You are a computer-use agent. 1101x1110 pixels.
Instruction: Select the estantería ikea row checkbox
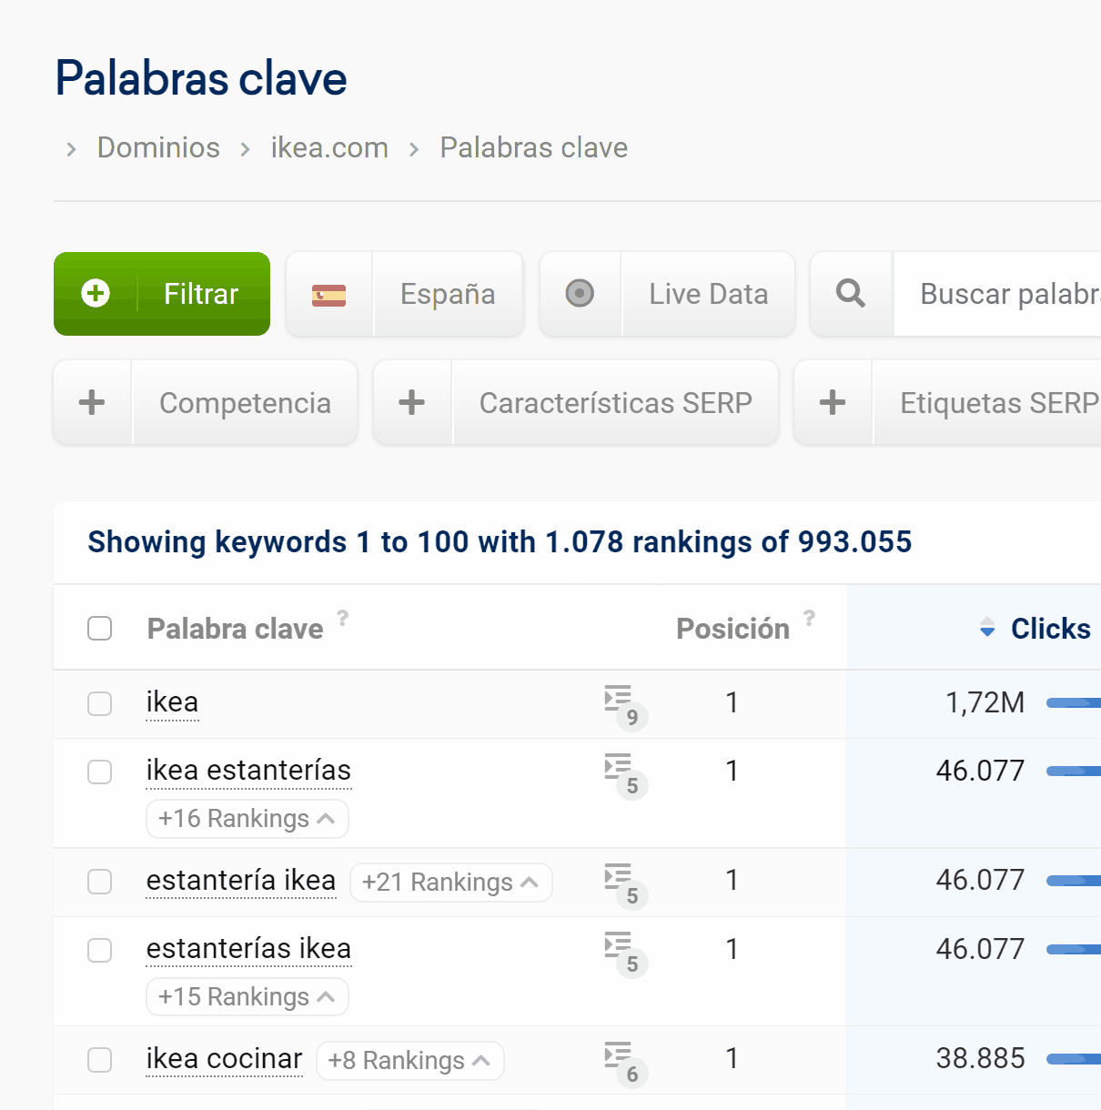[x=100, y=882]
